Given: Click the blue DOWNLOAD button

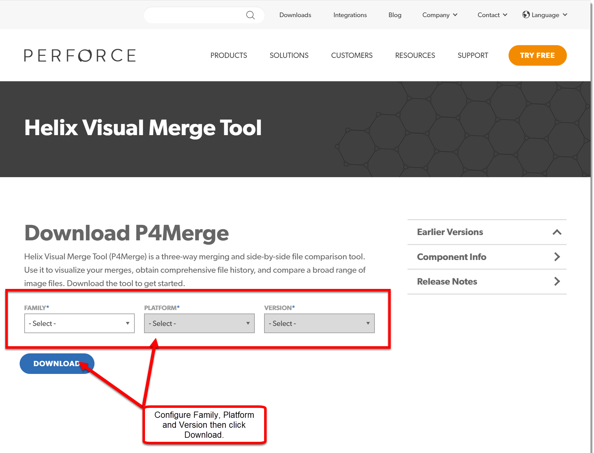Looking at the screenshot, I should click(57, 363).
